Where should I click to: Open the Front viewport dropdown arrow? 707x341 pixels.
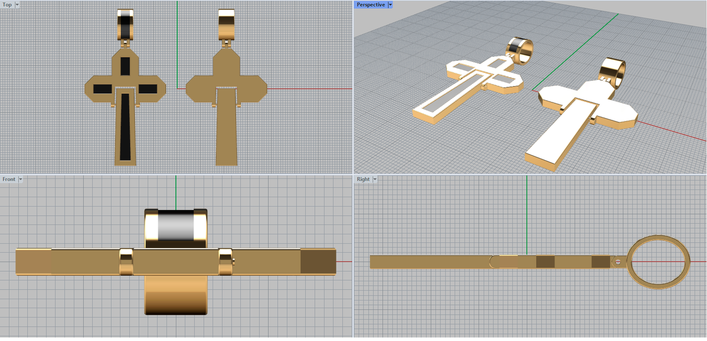tap(20, 179)
